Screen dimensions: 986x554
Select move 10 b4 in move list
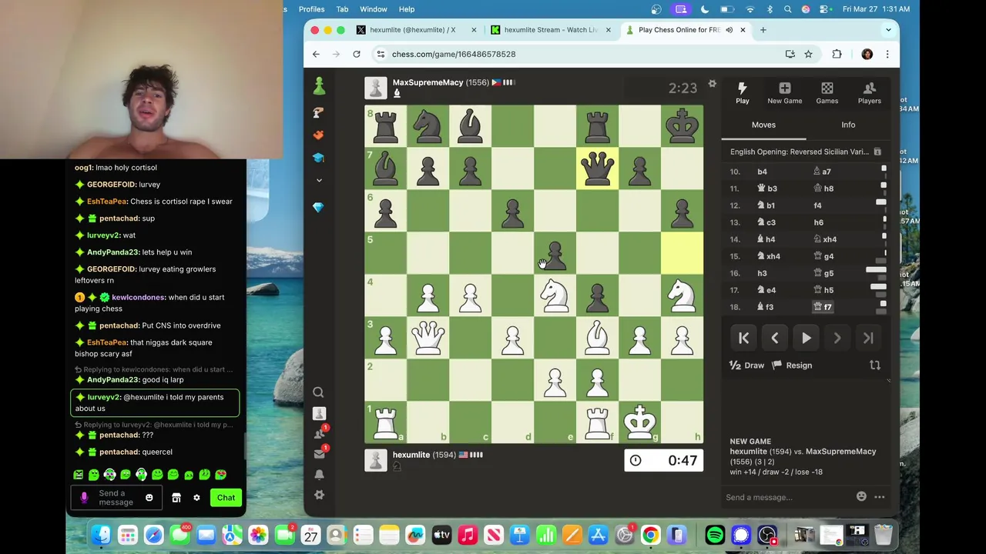(x=762, y=172)
